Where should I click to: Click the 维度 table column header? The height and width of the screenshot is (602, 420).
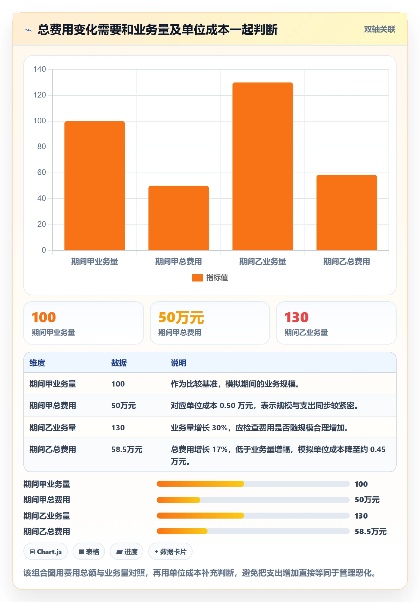37,363
